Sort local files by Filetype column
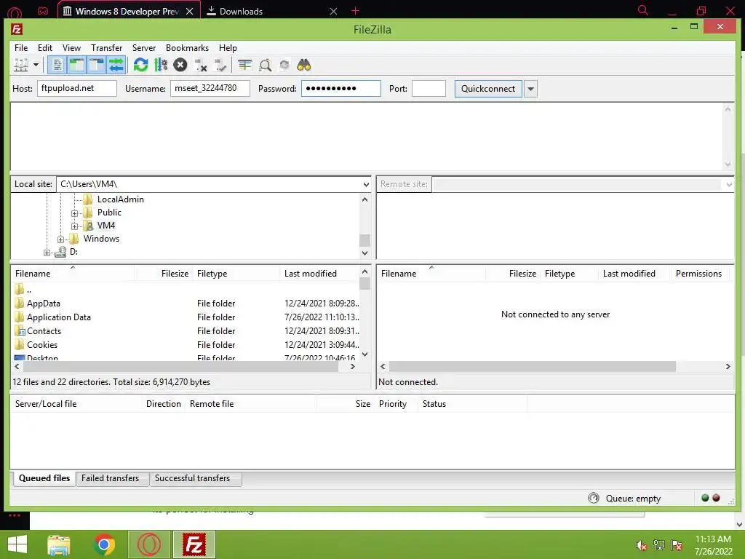745x559 pixels. click(x=236, y=274)
